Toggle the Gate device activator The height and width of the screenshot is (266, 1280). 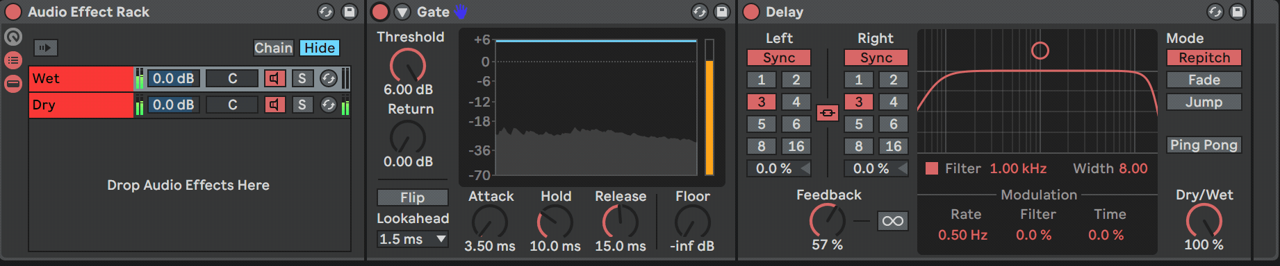(380, 12)
